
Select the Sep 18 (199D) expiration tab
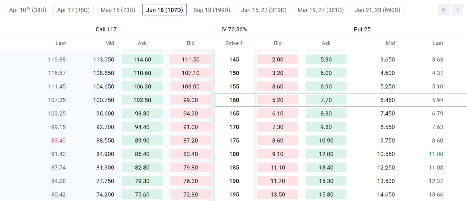tap(212, 10)
